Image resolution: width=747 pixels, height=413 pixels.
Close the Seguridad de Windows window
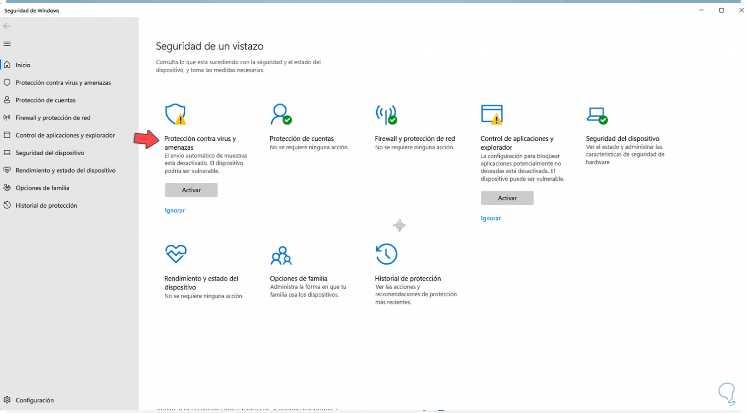pyautogui.click(x=741, y=10)
